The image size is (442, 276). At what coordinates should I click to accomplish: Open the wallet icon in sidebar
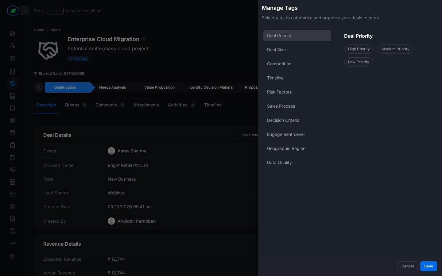click(x=13, y=133)
